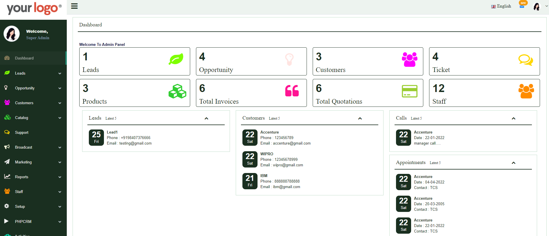Click email accenture@gmail.com
This screenshot has height=236, width=549.
[x=292, y=143]
